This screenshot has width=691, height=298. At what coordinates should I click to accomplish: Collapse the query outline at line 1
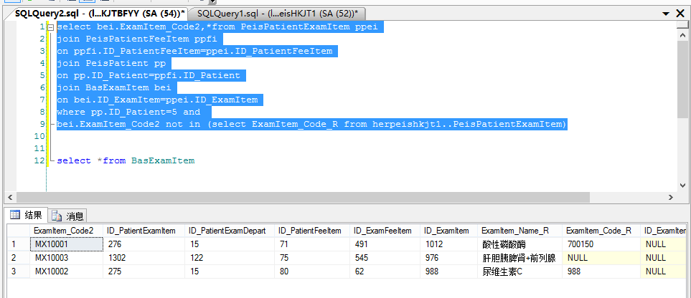point(50,27)
